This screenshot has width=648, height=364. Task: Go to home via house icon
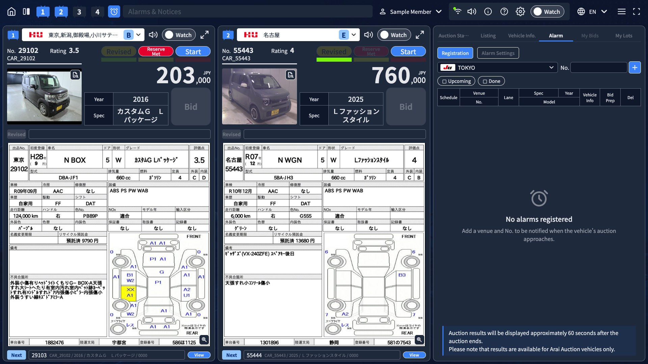tap(11, 11)
